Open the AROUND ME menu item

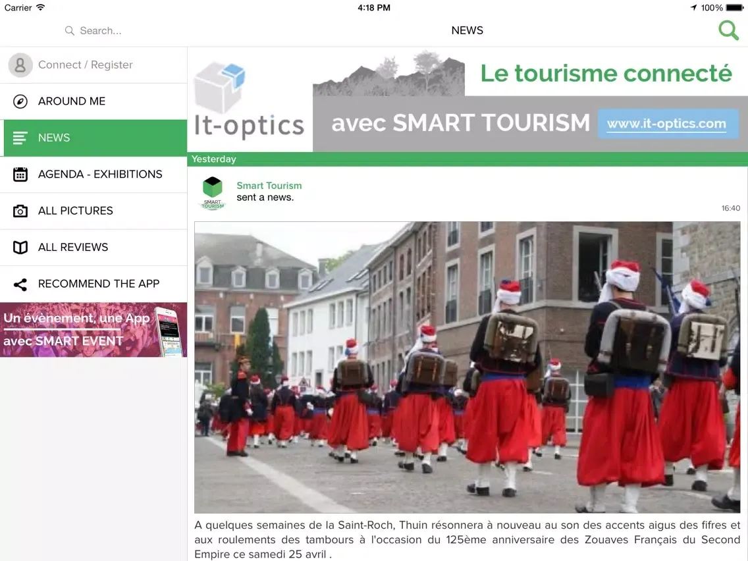click(93, 101)
